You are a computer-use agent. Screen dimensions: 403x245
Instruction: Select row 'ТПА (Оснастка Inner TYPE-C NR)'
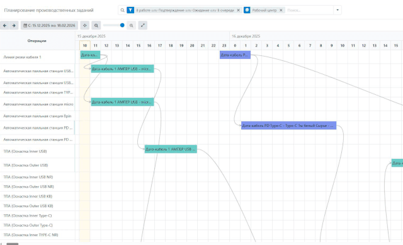pos(38,235)
